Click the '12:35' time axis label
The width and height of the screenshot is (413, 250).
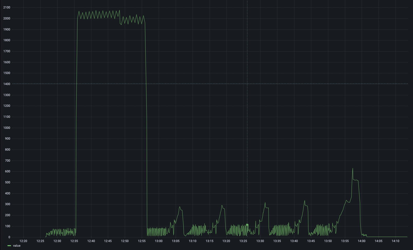(x=74, y=241)
